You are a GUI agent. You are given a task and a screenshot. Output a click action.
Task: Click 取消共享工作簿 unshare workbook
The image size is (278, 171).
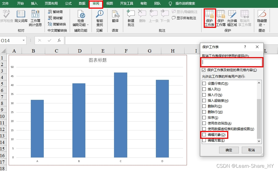(245, 18)
